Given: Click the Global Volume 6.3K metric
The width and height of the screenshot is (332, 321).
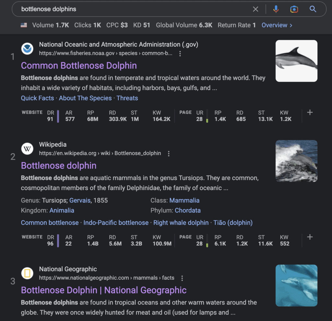Looking at the screenshot, I should (184, 25).
